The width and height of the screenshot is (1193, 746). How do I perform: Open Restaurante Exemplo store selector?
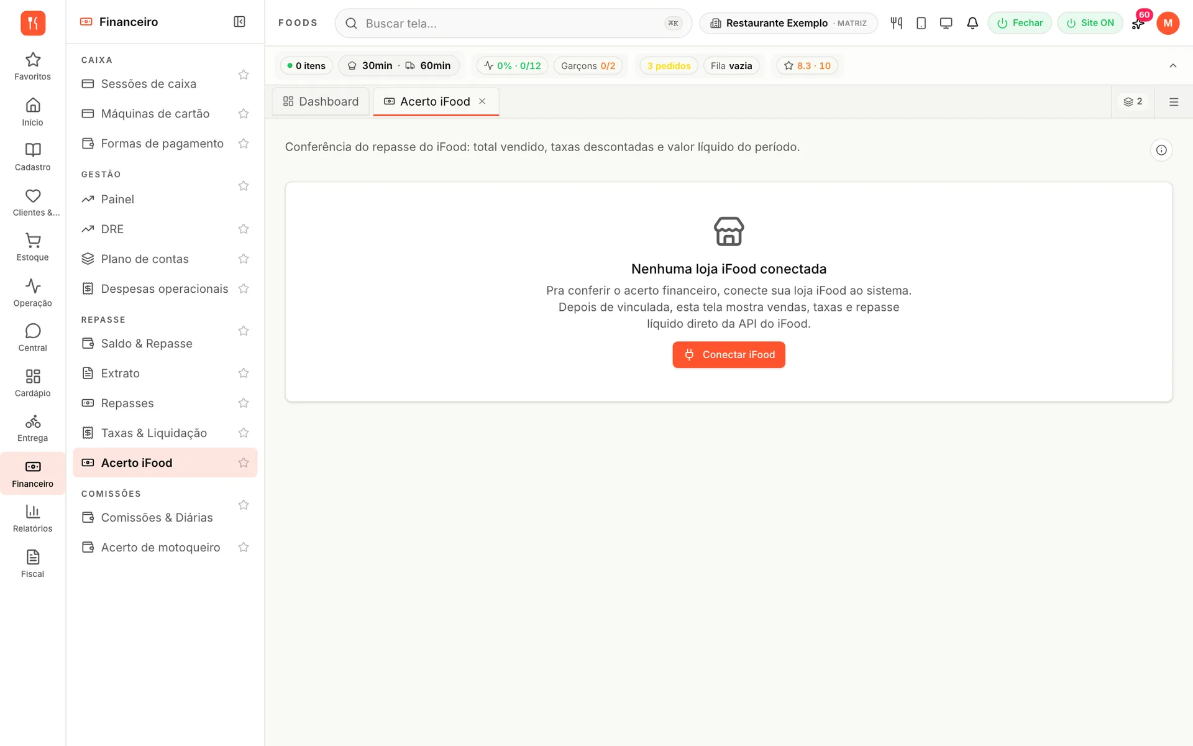coord(788,23)
